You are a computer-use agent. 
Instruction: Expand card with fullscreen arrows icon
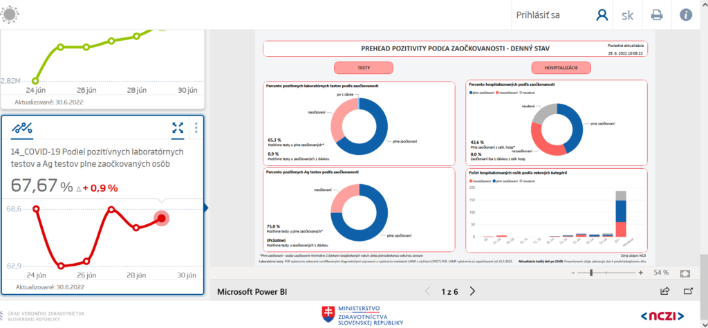tap(178, 128)
